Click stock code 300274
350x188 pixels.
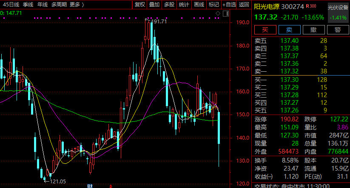293,7
